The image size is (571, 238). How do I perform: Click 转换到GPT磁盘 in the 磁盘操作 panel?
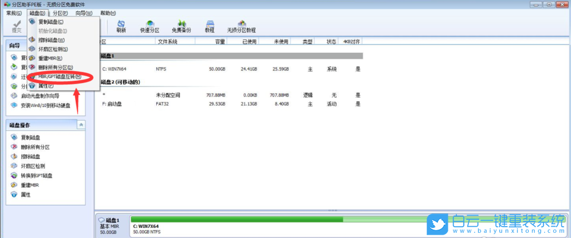36,175
